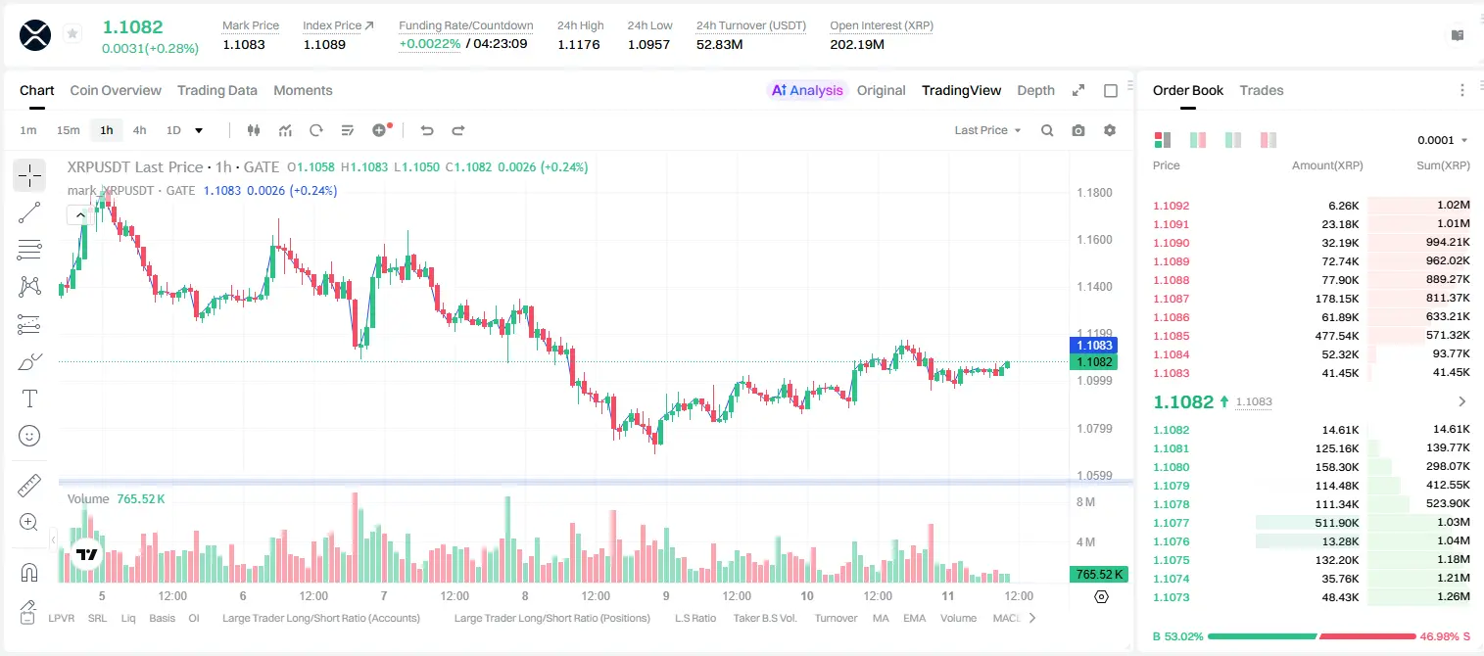Show only sell orders in order book
The image size is (1484, 656).
[1269, 140]
